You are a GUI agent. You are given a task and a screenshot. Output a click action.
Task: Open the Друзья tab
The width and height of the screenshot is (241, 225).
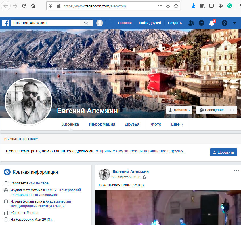(x=132, y=124)
